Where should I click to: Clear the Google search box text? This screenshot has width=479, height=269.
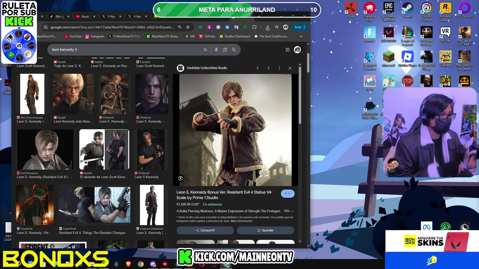point(205,50)
